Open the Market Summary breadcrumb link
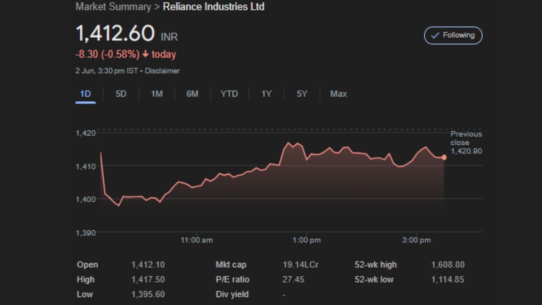Screen dimensions: 542x305 (113, 7)
